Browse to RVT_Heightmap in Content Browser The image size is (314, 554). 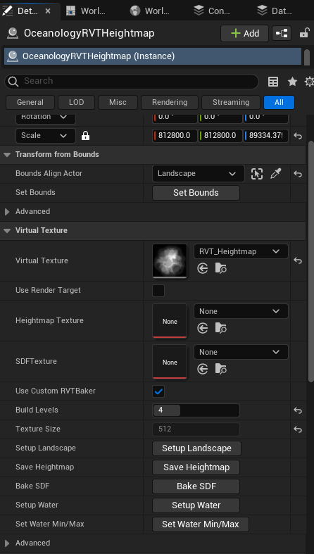(x=221, y=268)
